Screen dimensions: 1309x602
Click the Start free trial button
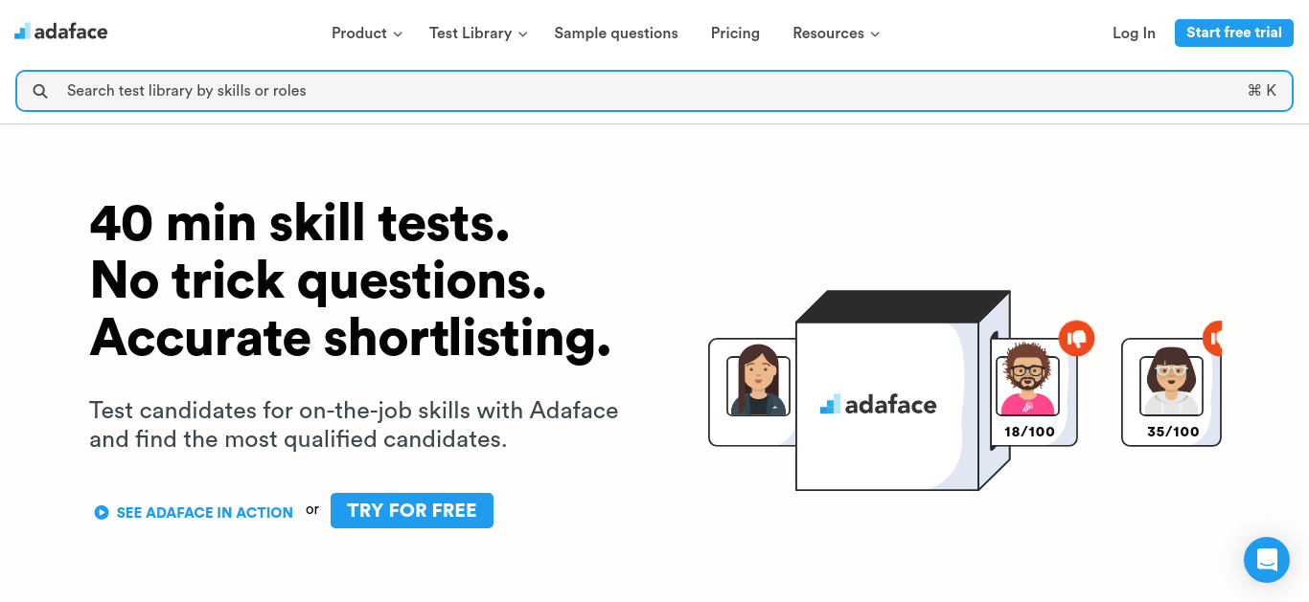point(1234,33)
